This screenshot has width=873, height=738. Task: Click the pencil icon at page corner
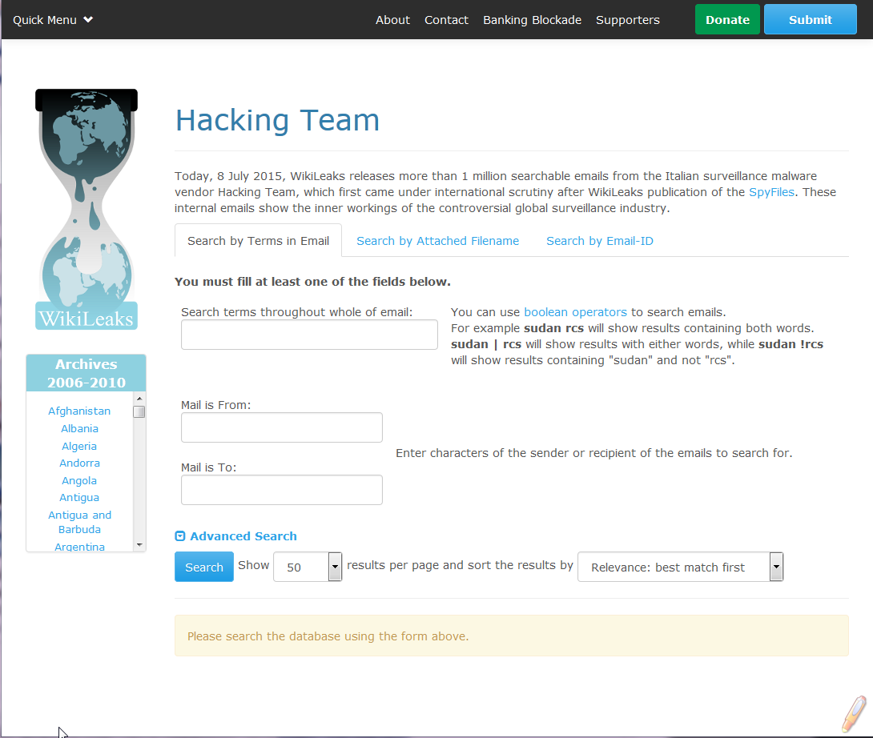pos(854,713)
